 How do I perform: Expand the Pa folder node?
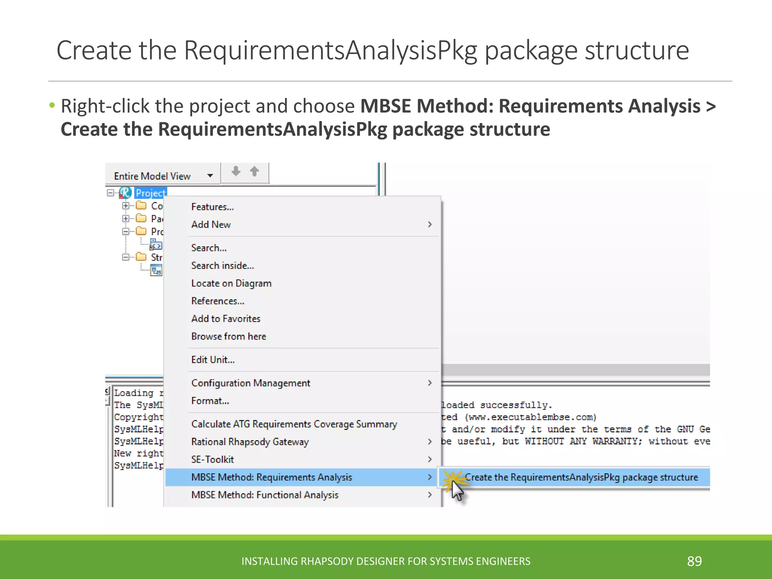126,218
